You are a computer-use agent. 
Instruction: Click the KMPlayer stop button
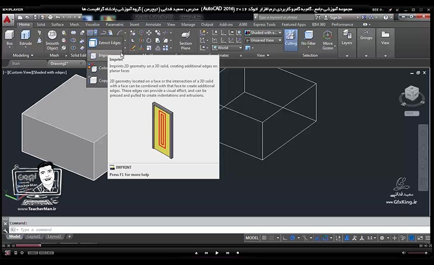[238, 253]
